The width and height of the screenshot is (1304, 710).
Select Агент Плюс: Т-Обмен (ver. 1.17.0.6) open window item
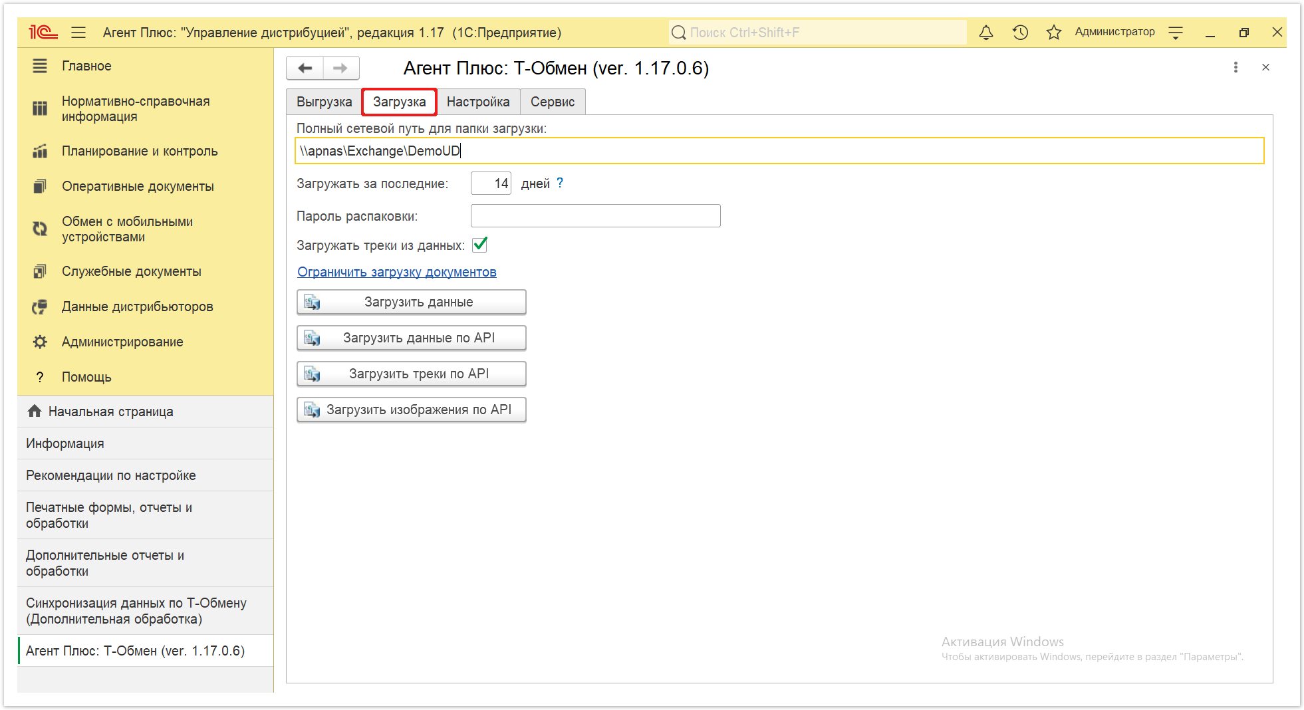(x=146, y=651)
